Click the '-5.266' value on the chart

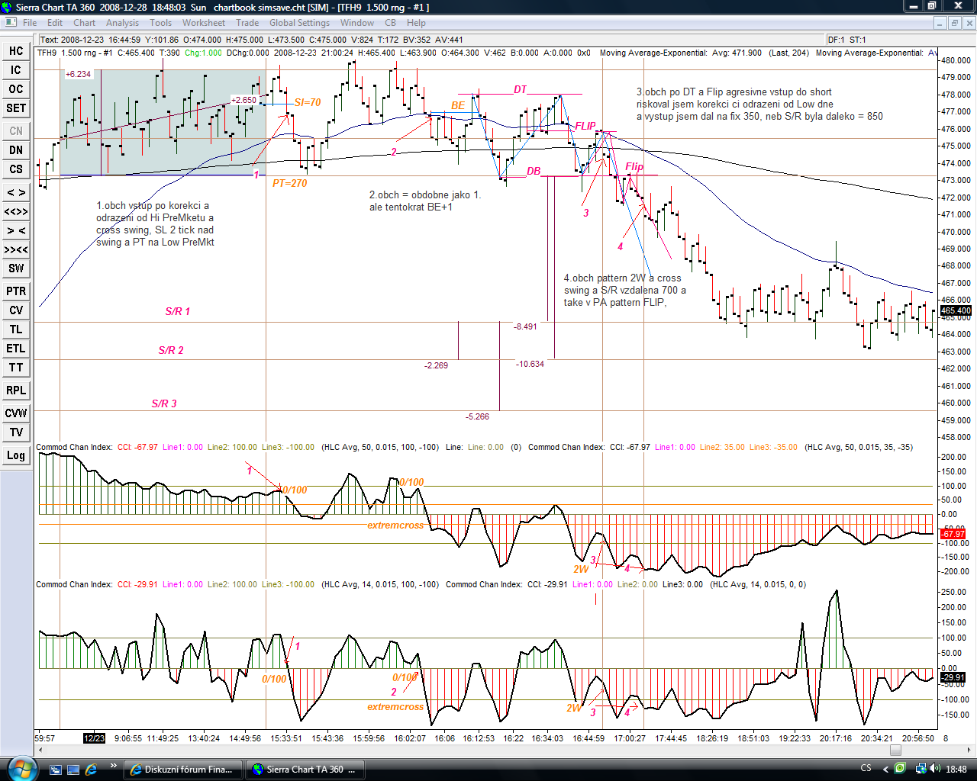[478, 416]
